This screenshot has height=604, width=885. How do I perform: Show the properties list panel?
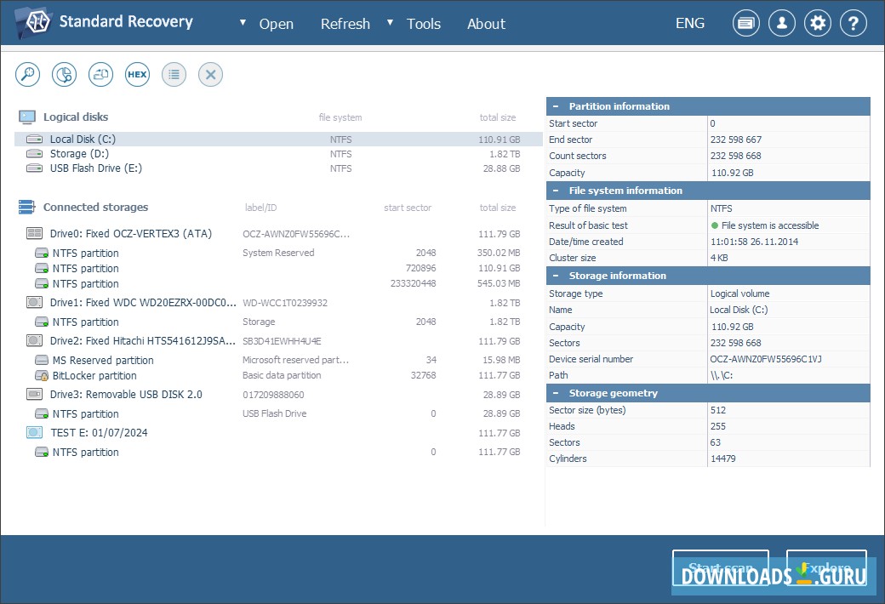[x=174, y=74]
